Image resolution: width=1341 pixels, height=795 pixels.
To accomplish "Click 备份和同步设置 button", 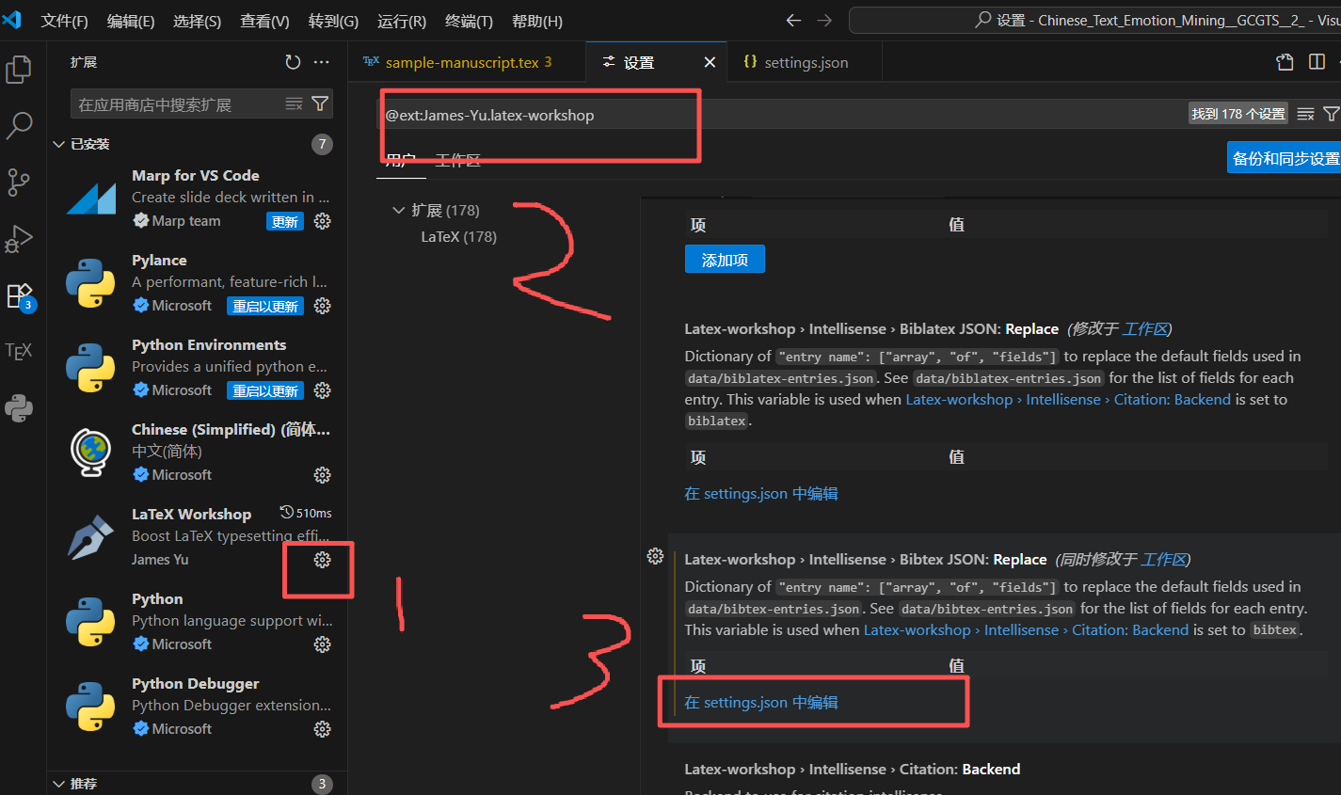I will click(1285, 158).
